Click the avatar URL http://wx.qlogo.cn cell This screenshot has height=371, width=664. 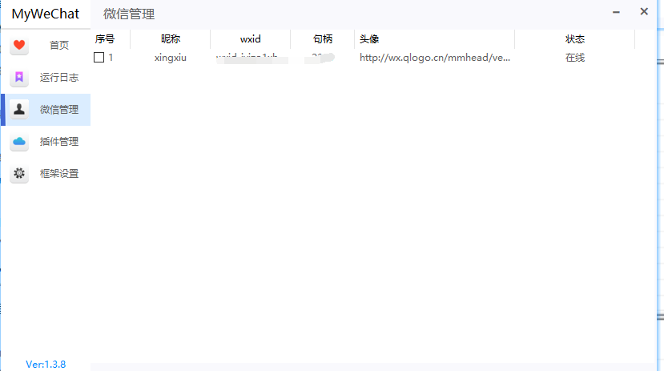435,58
